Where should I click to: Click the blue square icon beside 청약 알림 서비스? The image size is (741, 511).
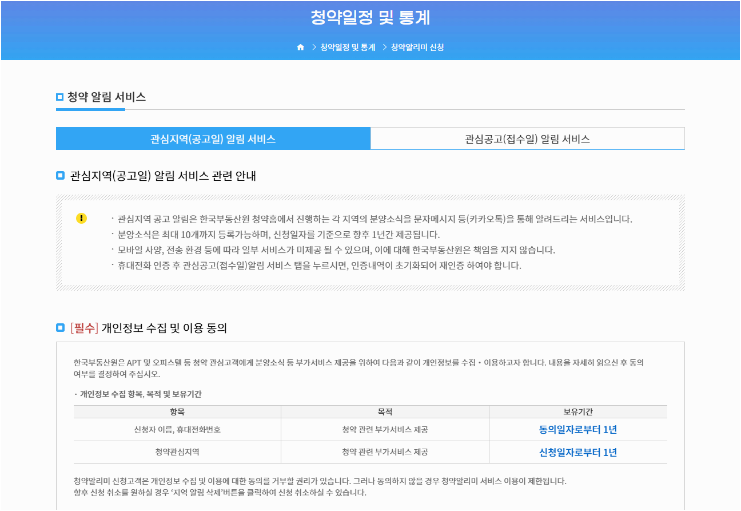coord(59,97)
